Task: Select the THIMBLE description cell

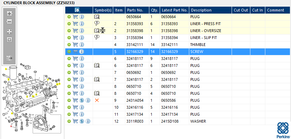Action: (x=198, y=45)
